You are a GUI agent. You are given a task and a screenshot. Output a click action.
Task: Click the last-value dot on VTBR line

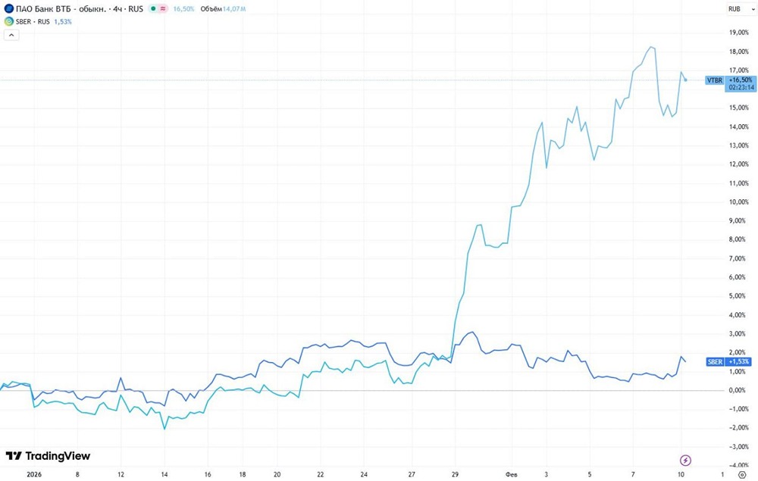click(685, 80)
